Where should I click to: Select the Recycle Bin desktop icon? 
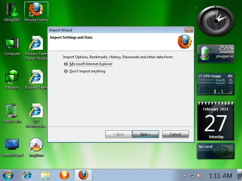click(x=12, y=114)
